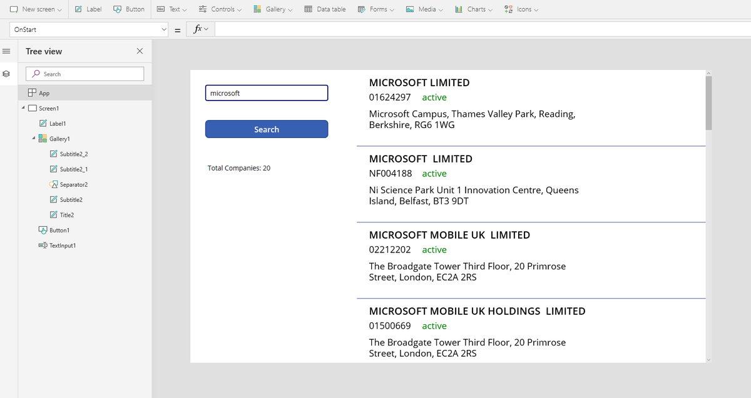This screenshot has height=398, width=751.
Task: Select Screen1 in the tree view
Action: click(49, 109)
